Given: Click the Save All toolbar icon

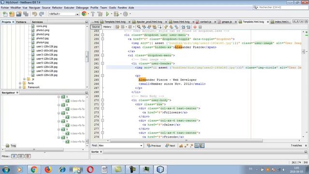Looking at the screenshot, I should click(26, 14).
